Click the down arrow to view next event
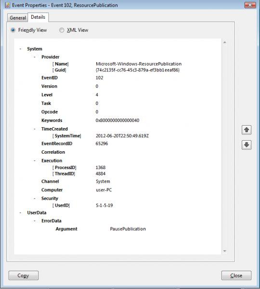This screenshot has height=289, width=260. pos(247,145)
